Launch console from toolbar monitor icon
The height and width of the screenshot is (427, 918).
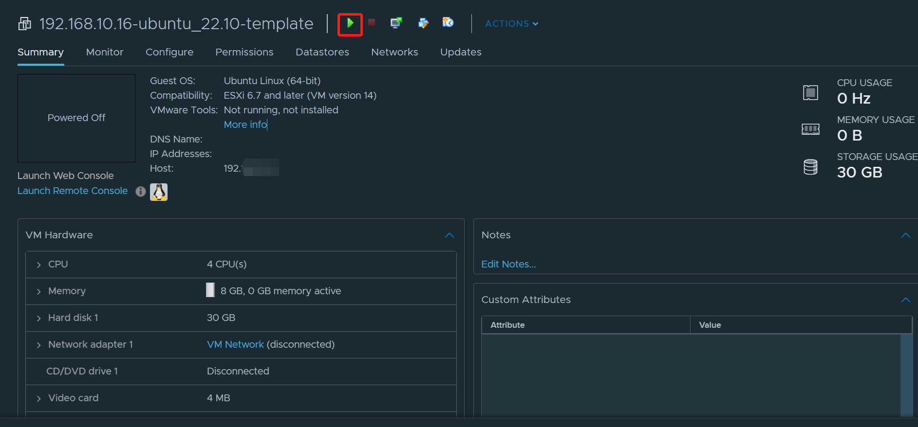396,23
